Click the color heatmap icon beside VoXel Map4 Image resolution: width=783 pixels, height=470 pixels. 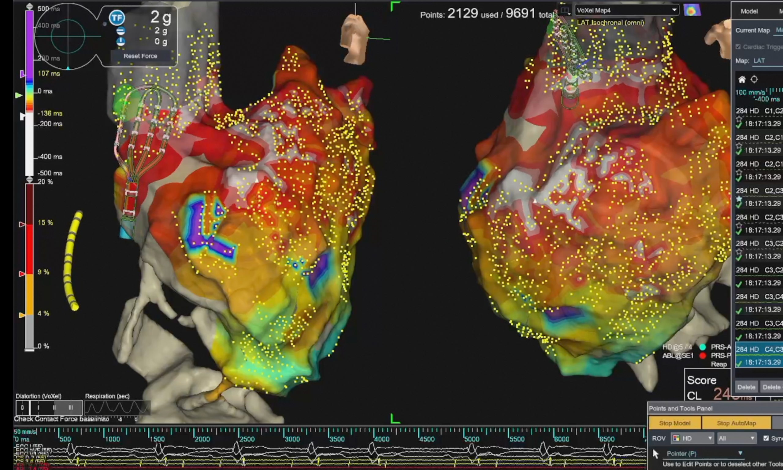pos(692,10)
